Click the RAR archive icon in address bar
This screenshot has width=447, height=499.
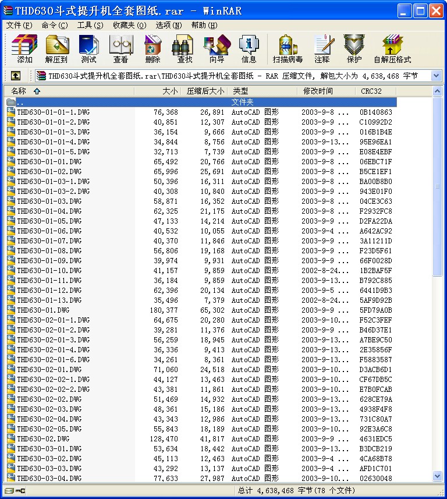(x=41, y=76)
